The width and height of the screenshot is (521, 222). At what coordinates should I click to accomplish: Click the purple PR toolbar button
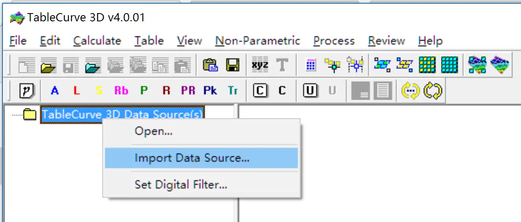coord(188,91)
